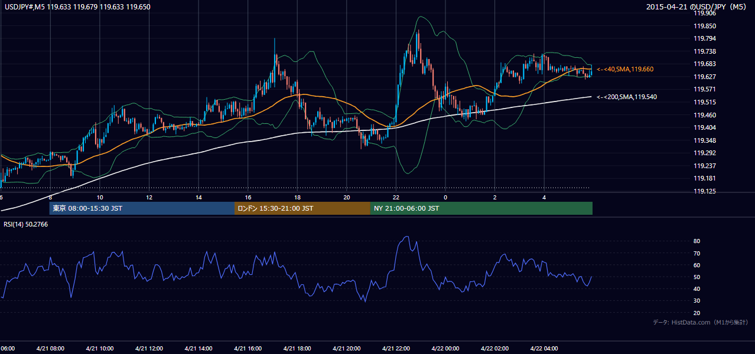
Task: Click the 4/22 04:00 bottom time label
Action: tap(544, 348)
